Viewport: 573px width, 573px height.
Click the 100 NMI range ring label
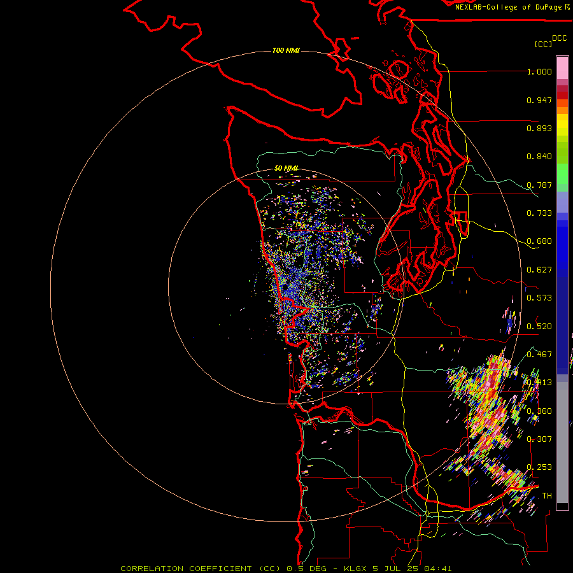click(x=286, y=50)
